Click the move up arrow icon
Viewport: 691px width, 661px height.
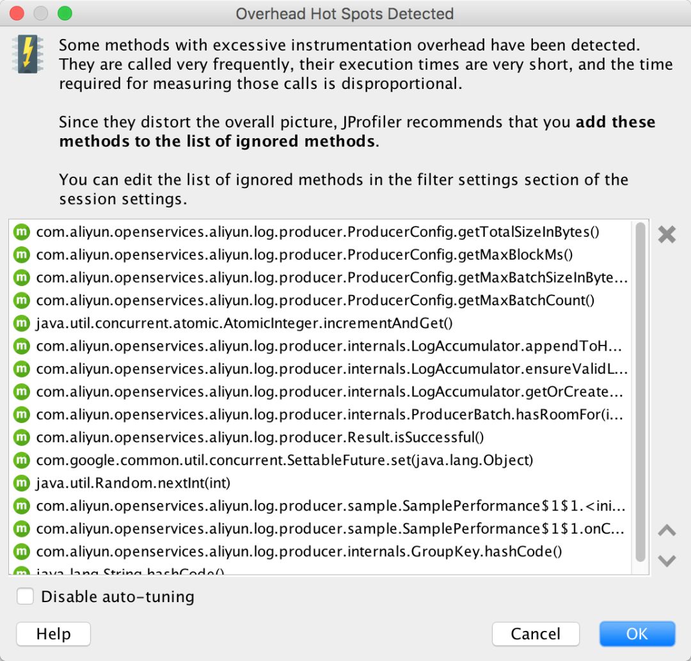667,530
